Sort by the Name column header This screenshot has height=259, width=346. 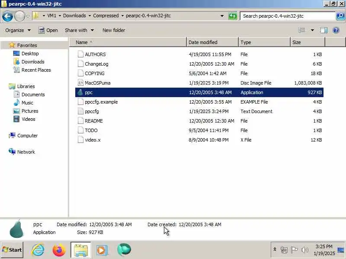pos(128,42)
